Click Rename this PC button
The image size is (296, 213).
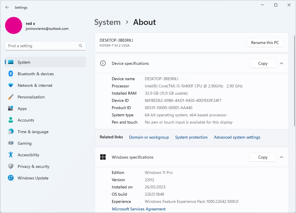pos(265,43)
